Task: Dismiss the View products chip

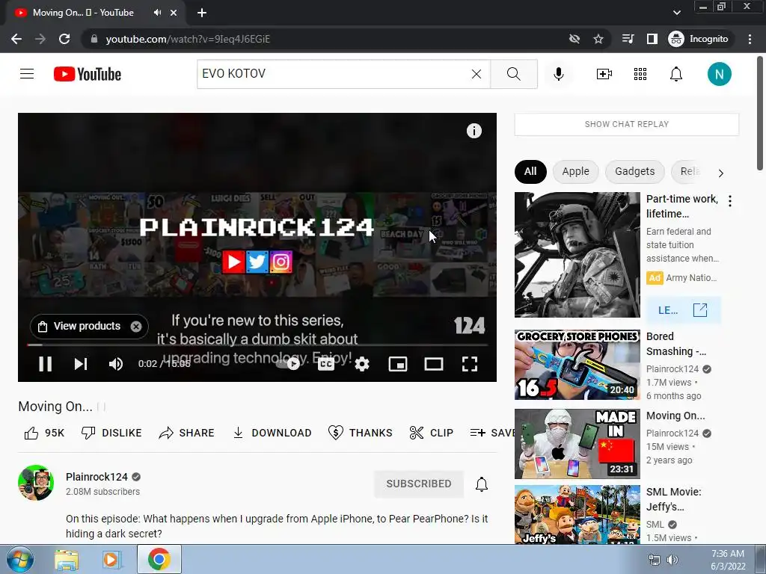Action: tap(136, 327)
